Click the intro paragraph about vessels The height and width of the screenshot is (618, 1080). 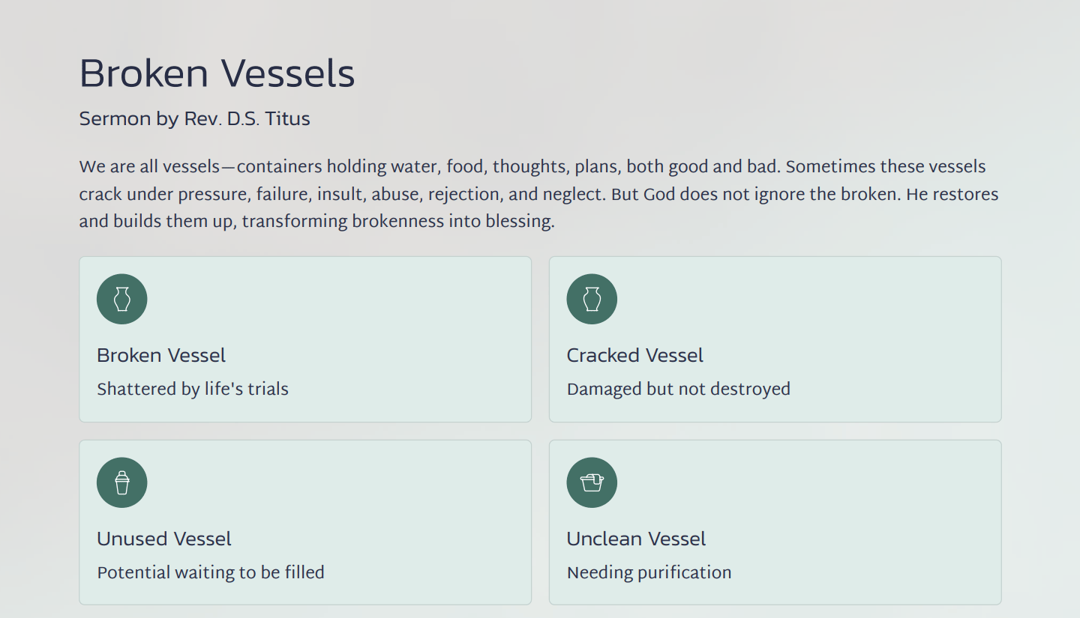538,194
